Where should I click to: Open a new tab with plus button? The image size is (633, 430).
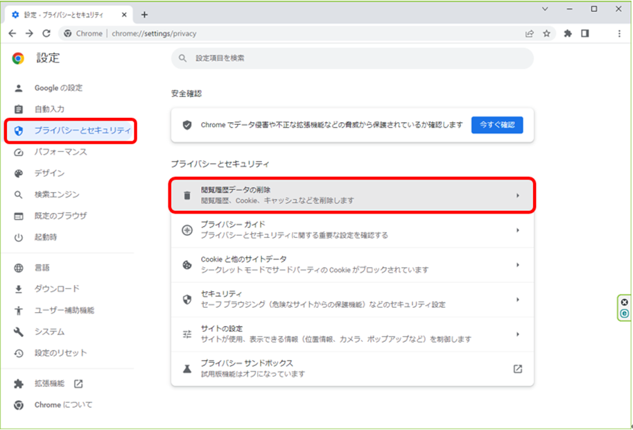144,15
